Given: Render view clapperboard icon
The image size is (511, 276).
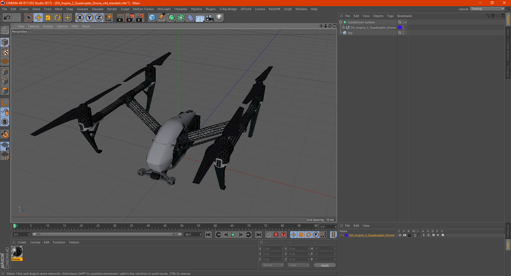Looking at the screenshot, I should click(x=120, y=18).
